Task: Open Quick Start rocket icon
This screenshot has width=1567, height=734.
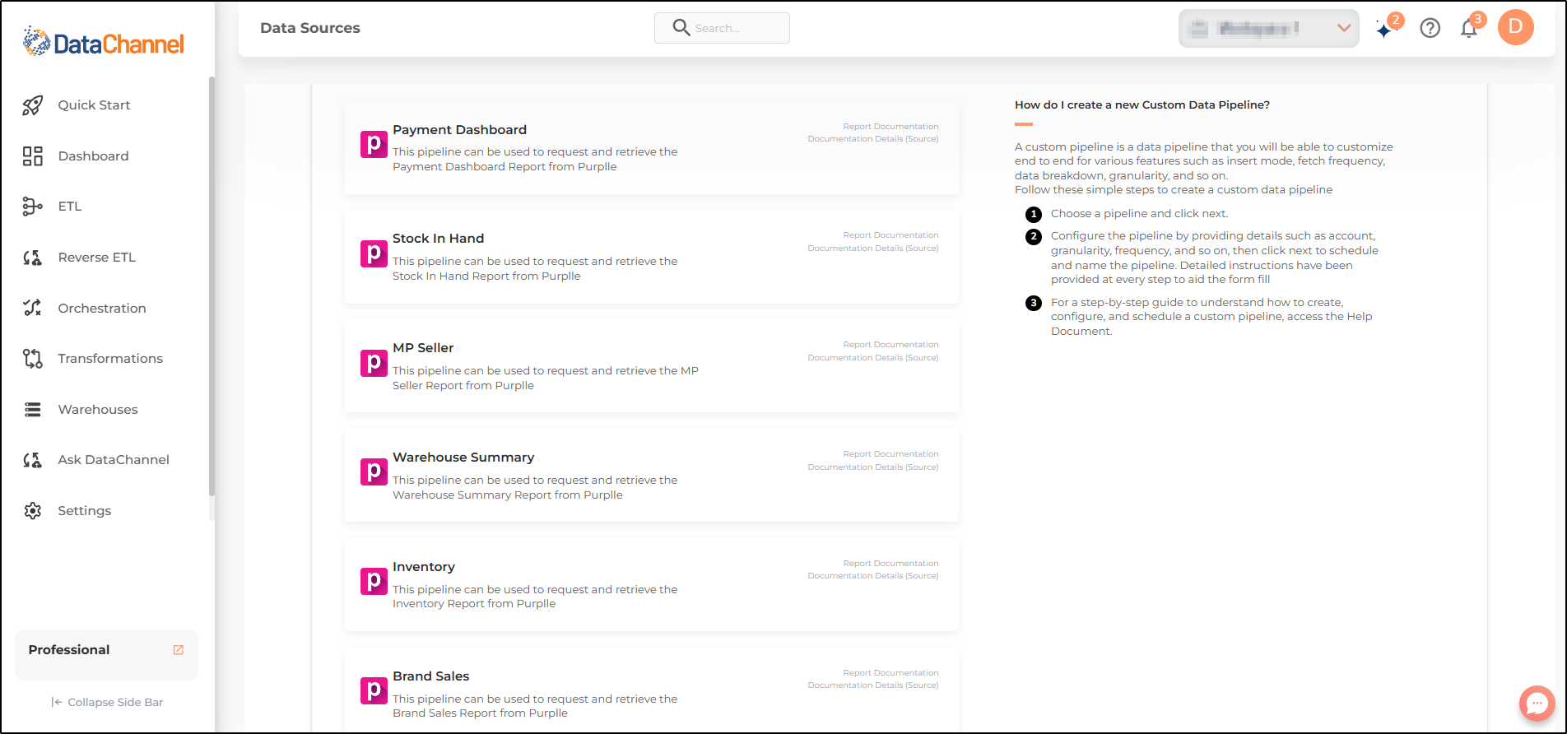Action: point(32,105)
